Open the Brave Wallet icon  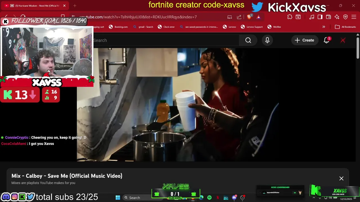328,17
